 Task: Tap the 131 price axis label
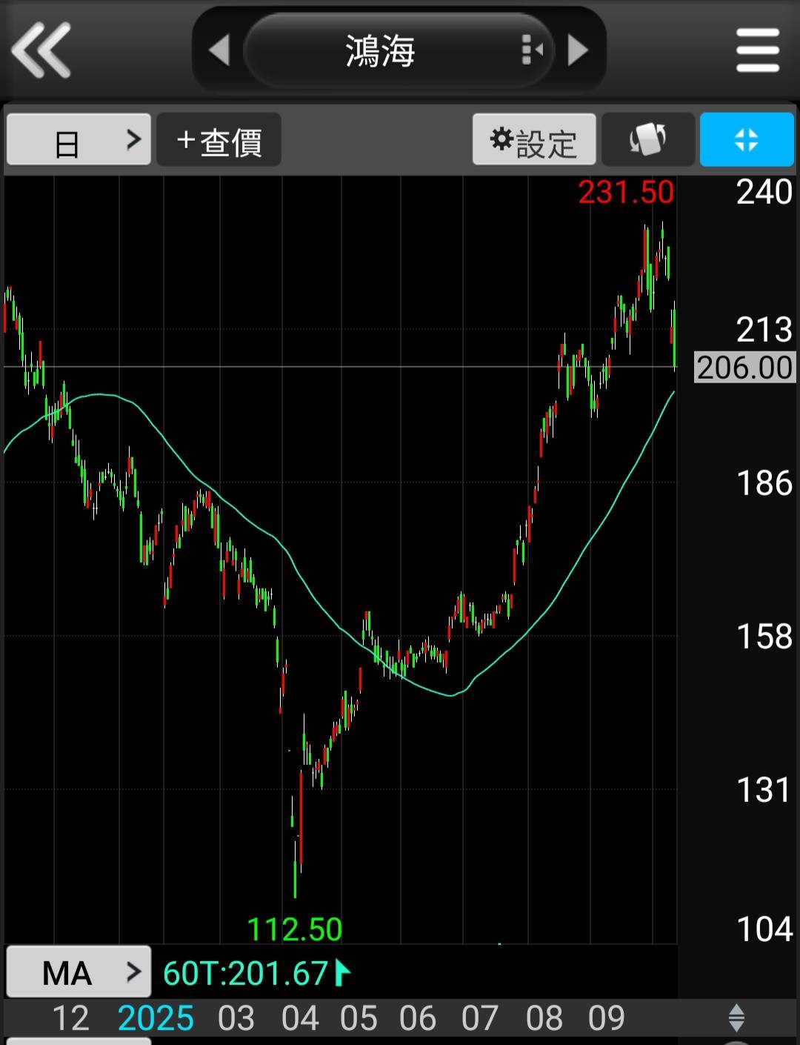tap(764, 790)
